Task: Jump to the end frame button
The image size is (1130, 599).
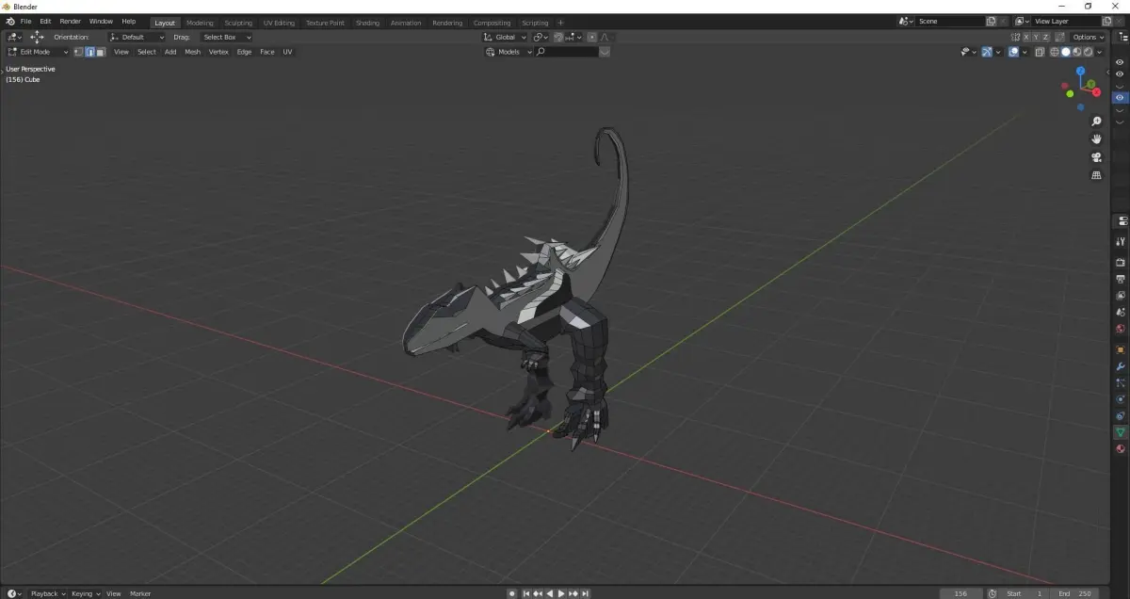Action: click(586, 593)
